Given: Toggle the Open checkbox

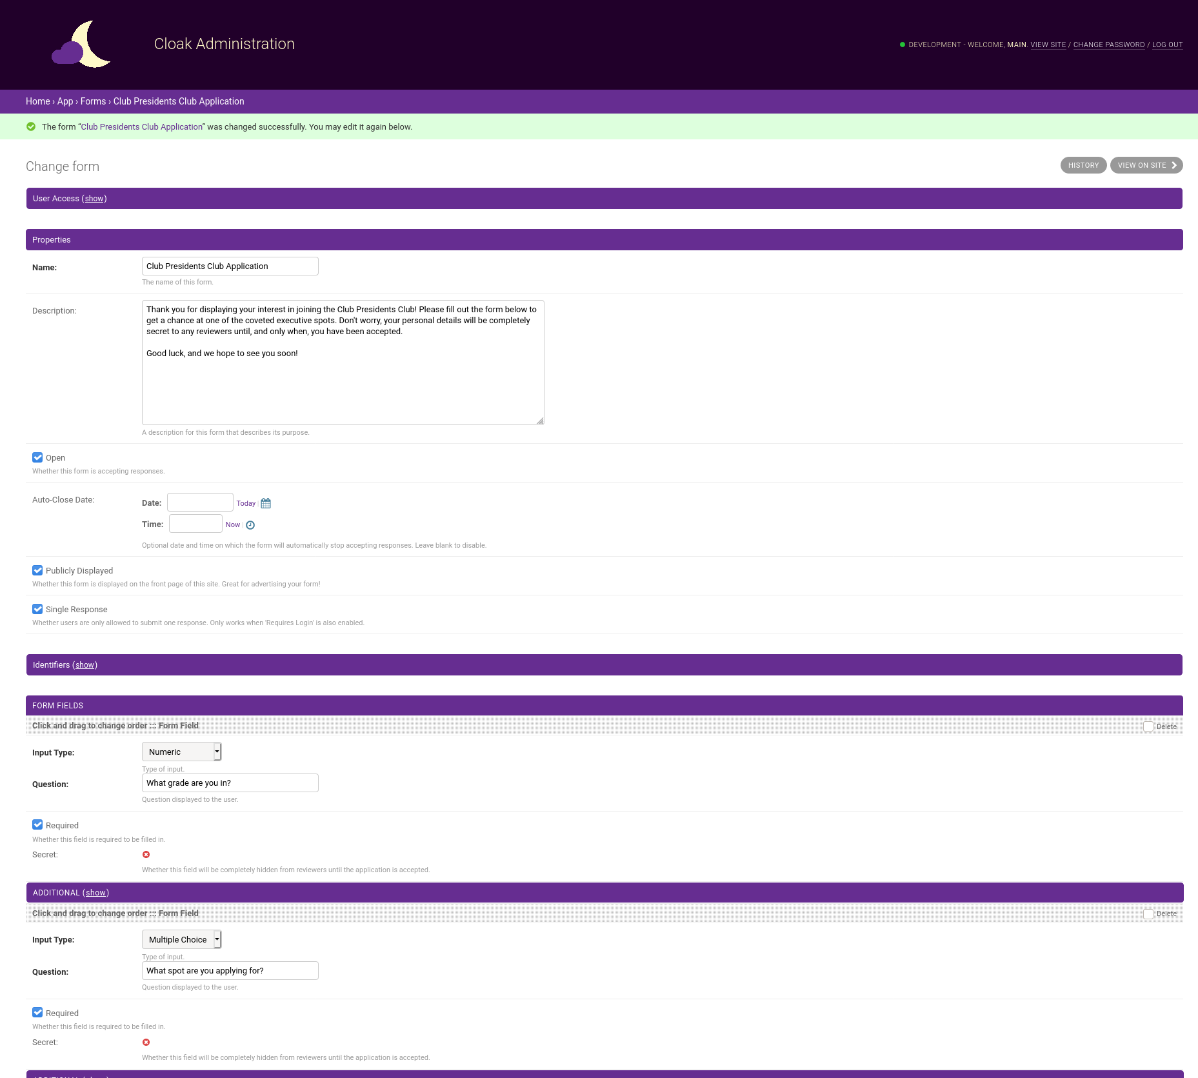Looking at the screenshot, I should click(37, 457).
